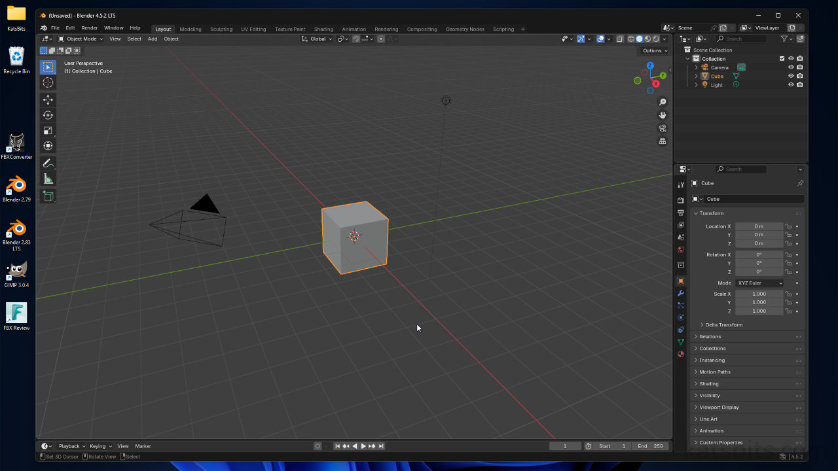
Task: Switch to the Sculpting workspace tab
Action: (x=221, y=29)
